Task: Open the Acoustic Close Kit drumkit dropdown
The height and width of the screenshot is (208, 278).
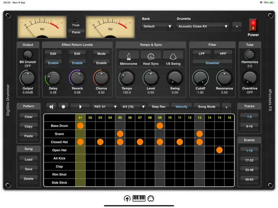Action: pyautogui.click(x=202, y=26)
